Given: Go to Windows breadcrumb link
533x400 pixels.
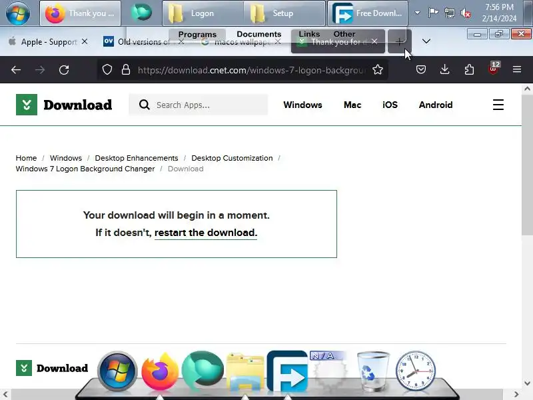Looking at the screenshot, I should 65,158.
